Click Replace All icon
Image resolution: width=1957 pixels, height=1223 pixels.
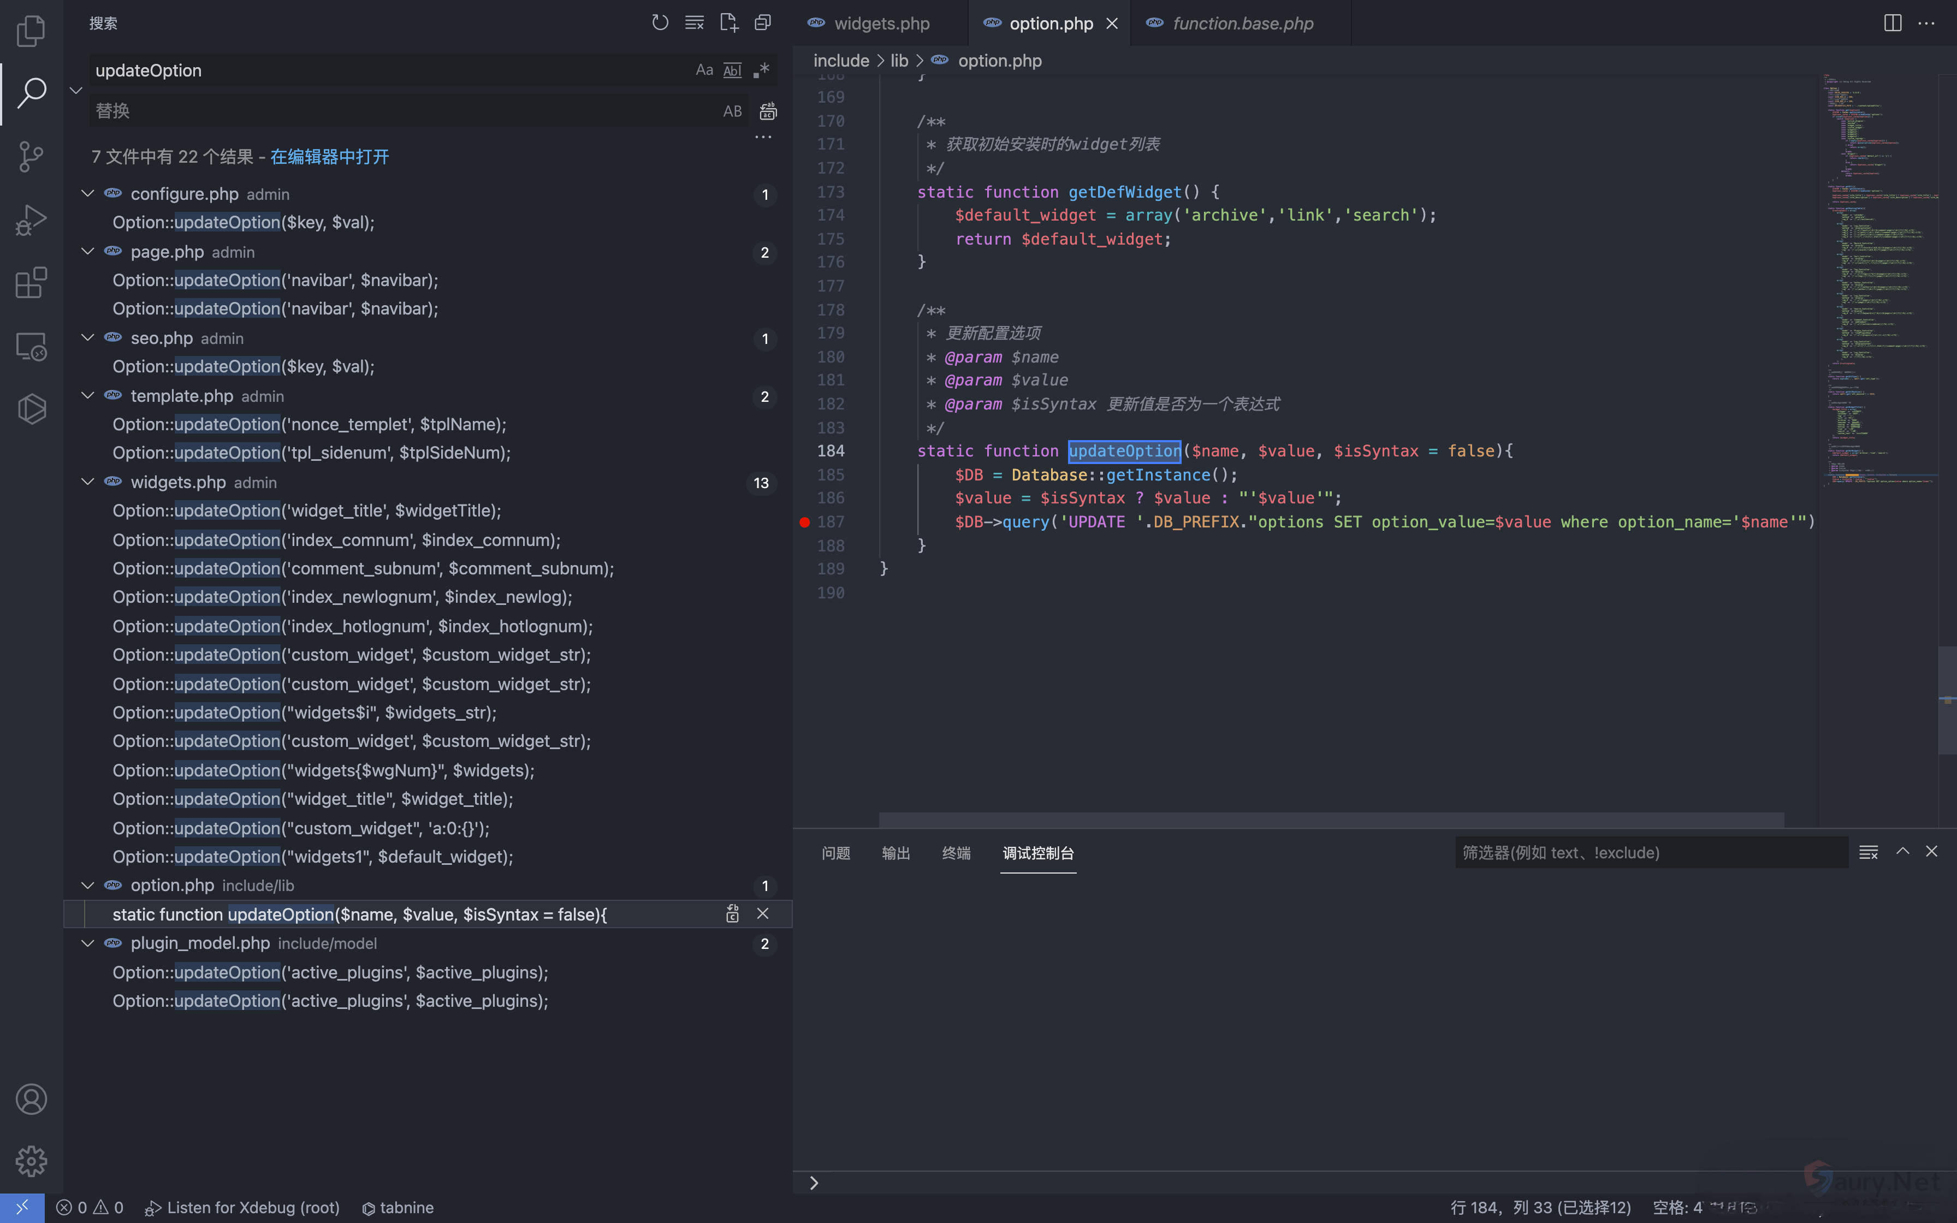[767, 111]
